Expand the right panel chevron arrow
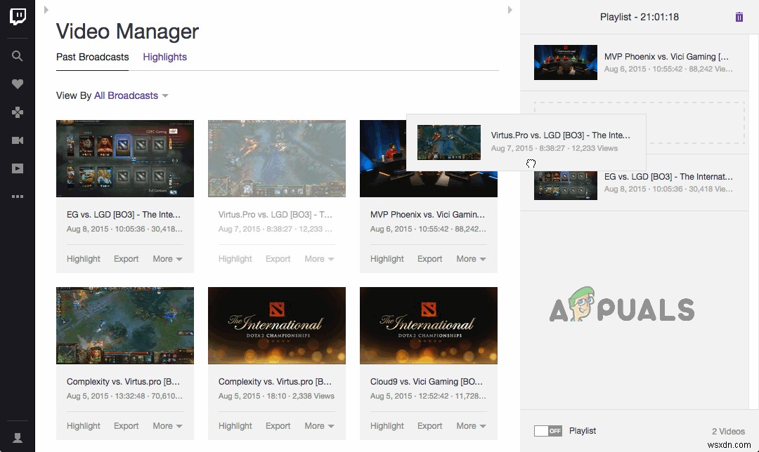 [510, 11]
